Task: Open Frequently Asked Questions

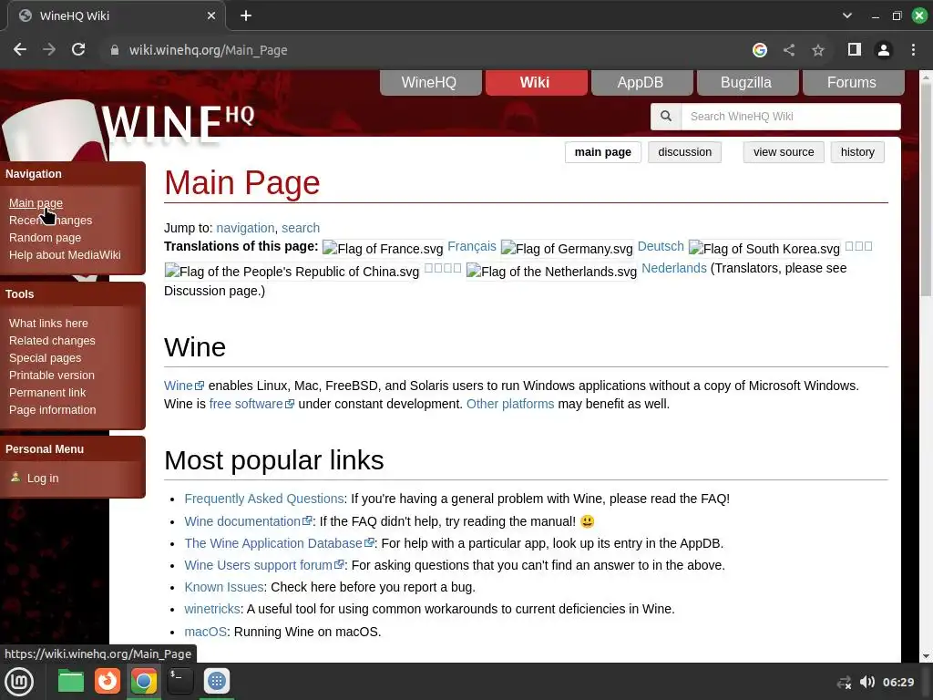Action: click(x=264, y=499)
